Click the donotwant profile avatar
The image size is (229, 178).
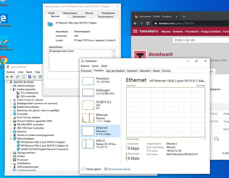140,54
